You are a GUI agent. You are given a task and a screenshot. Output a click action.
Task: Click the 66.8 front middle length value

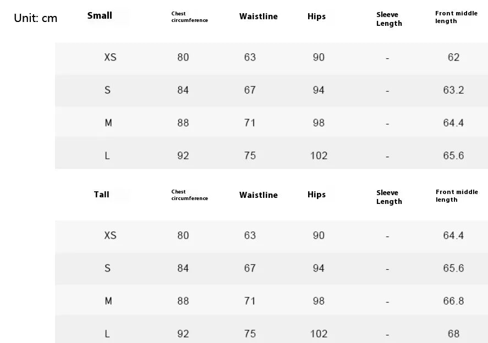click(453, 301)
